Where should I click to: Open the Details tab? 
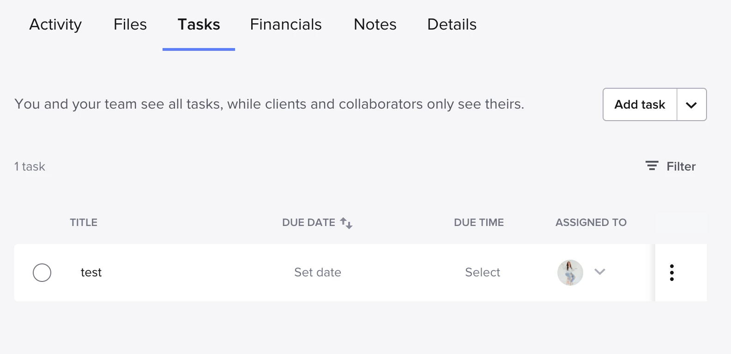pyautogui.click(x=452, y=24)
